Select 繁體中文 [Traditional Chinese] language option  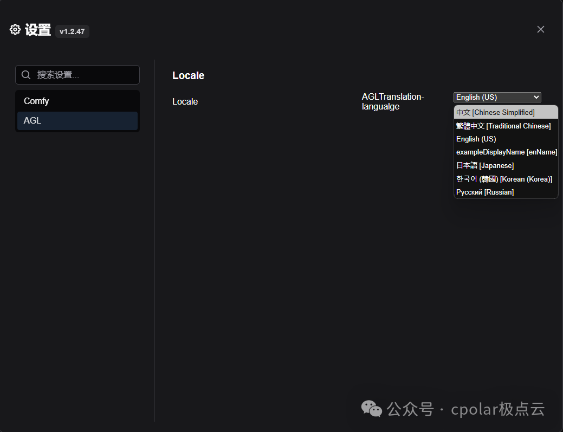point(503,126)
